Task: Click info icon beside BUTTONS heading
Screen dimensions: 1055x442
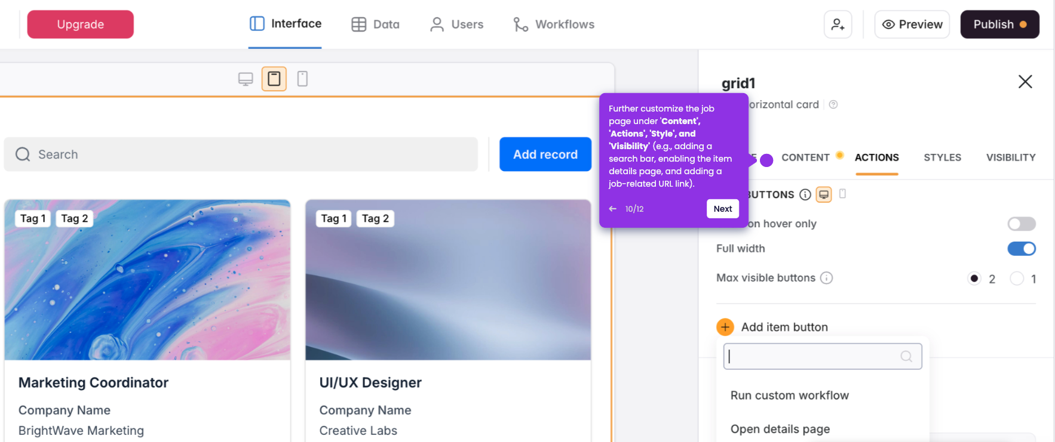Action: (805, 194)
